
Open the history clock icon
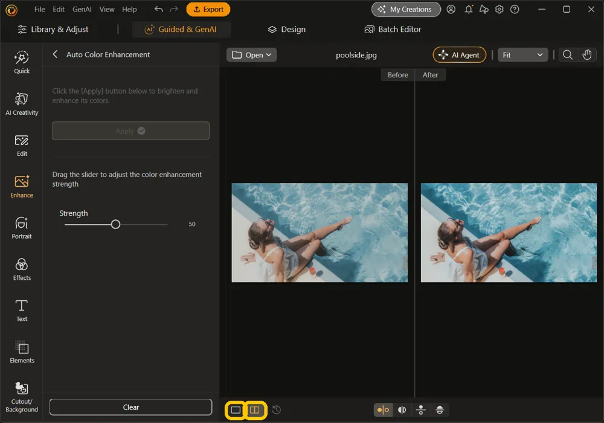(x=276, y=410)
